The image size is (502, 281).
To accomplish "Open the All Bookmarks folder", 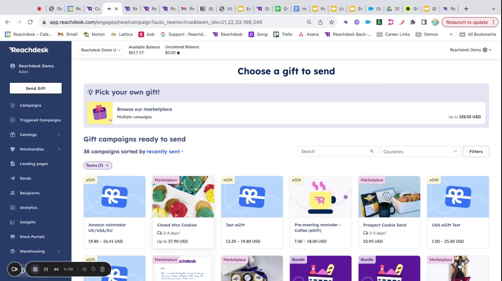I will tap(477, 34).
